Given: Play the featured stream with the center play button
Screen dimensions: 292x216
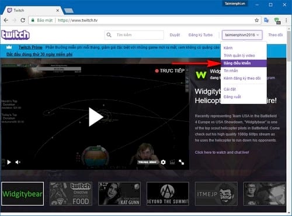Looking at the screenshot, I should tap(96, 117).
